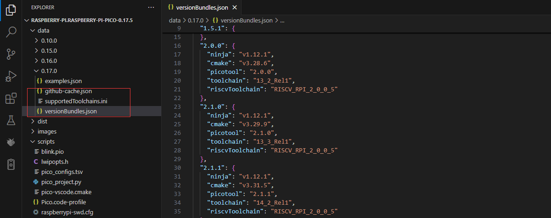Open the microcontroller board icon view
Viewport: 551px width, 218px height.
tap(11, 164)
